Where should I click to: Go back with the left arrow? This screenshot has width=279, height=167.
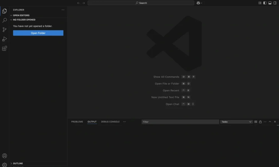[78, 3]
